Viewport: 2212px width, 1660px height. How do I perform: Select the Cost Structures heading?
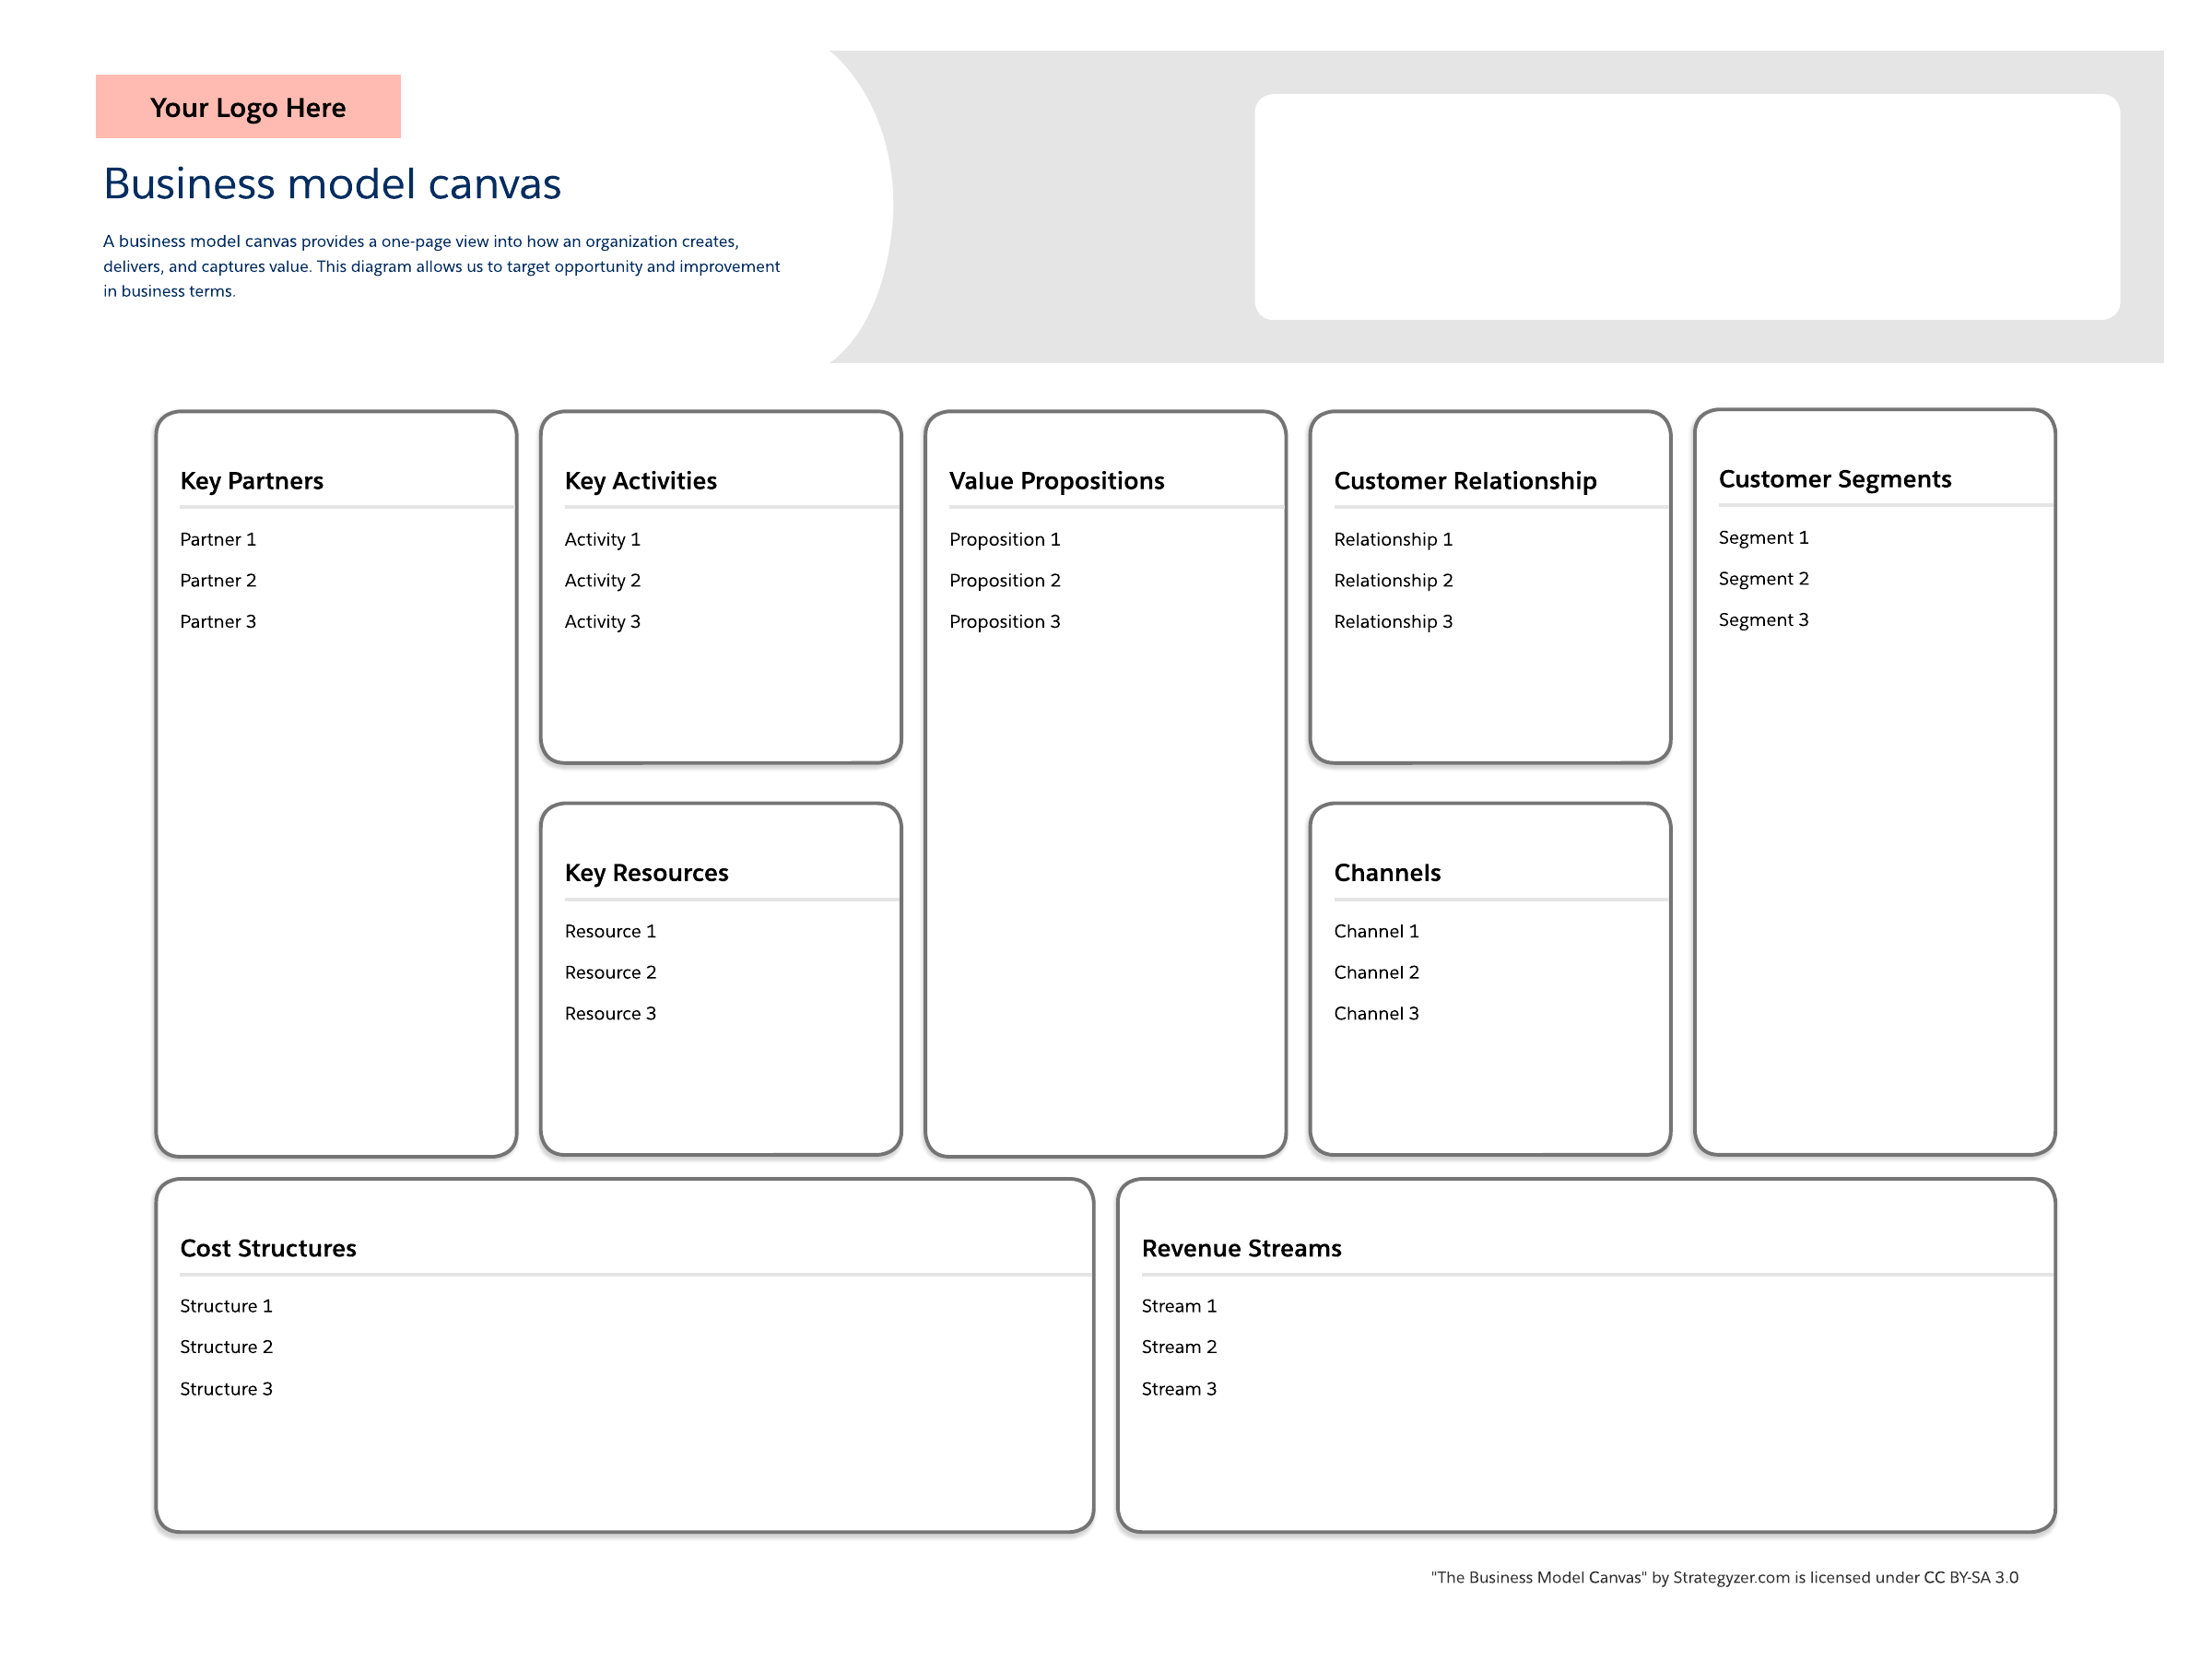(x=268, y=1248)
